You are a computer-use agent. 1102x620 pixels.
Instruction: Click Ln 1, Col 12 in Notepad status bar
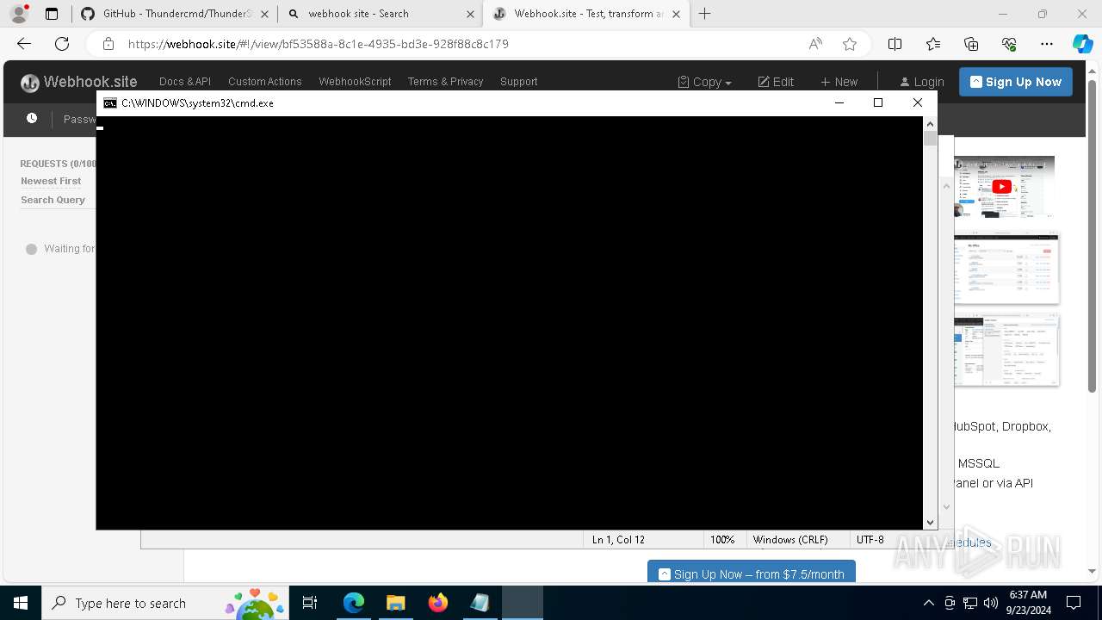coord(618,540)
